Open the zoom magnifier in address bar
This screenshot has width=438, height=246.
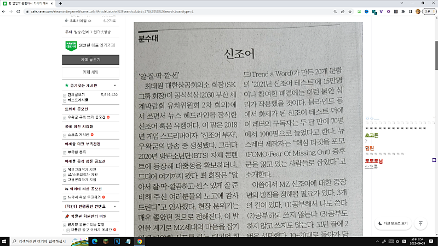(x=335, y=11)
